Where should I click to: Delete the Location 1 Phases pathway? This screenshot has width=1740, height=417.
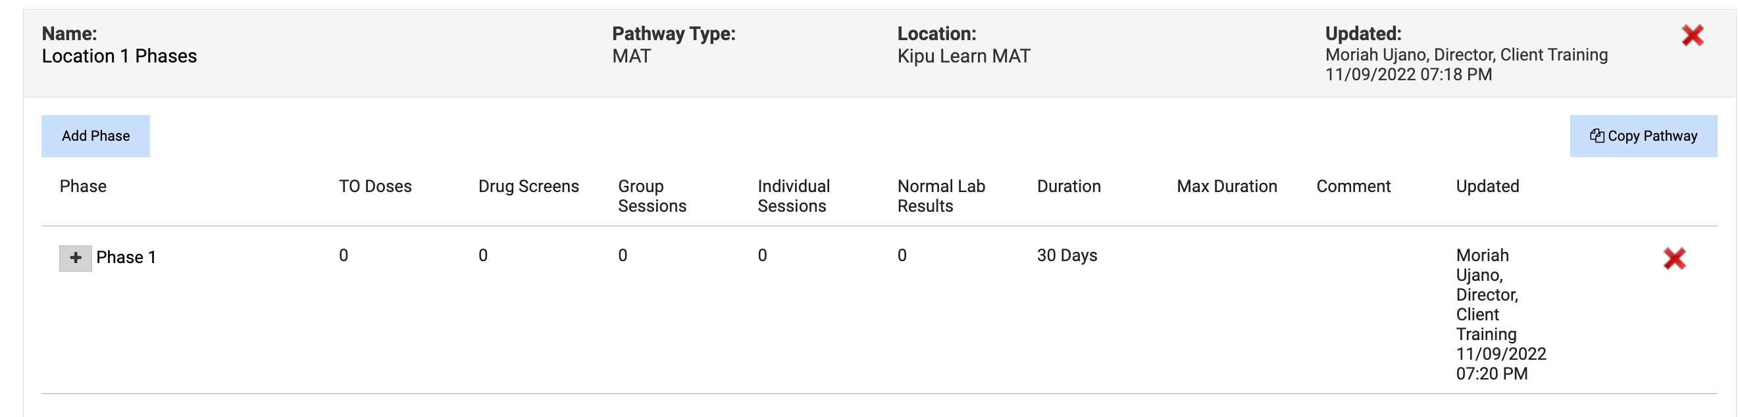[x=1692, y=35]
